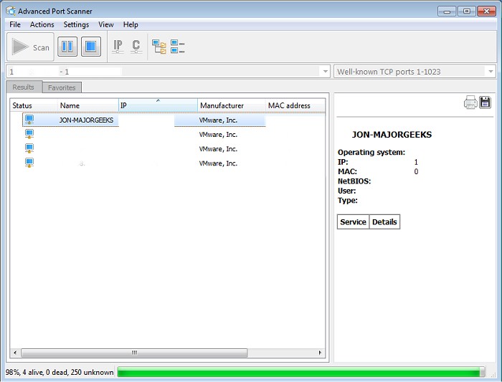502x382 pixels.
Task: Stop the running scan
Action: pyautogui.click(x=91, y=47)
